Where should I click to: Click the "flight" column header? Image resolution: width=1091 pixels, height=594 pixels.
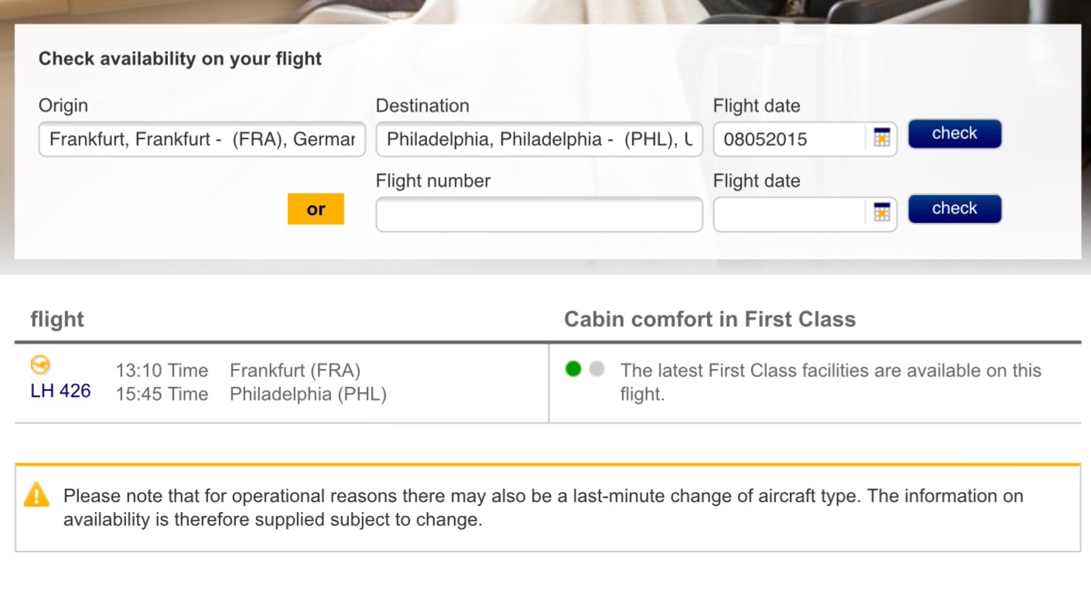[x=57, y=319]
